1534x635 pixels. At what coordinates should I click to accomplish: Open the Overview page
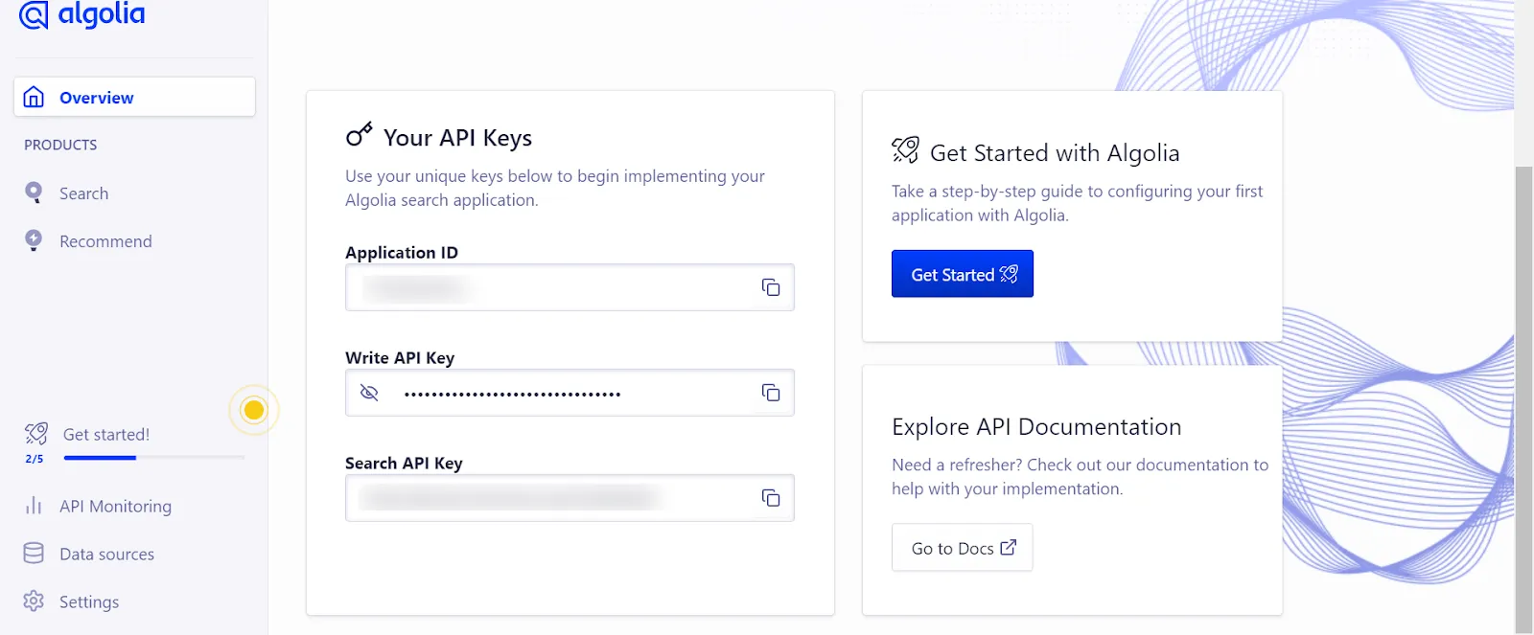pyautogui.click(x=134, y=98)
